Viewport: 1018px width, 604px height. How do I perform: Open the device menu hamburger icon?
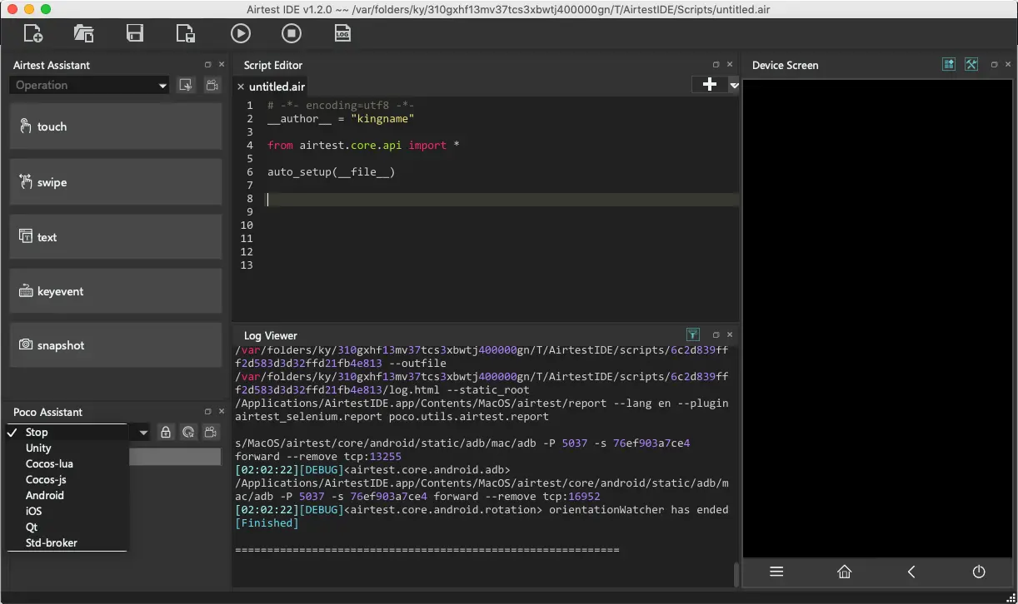point(776,572)
